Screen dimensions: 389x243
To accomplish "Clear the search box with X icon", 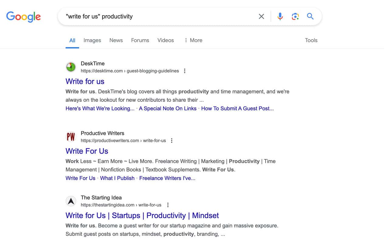I will 261,16.
